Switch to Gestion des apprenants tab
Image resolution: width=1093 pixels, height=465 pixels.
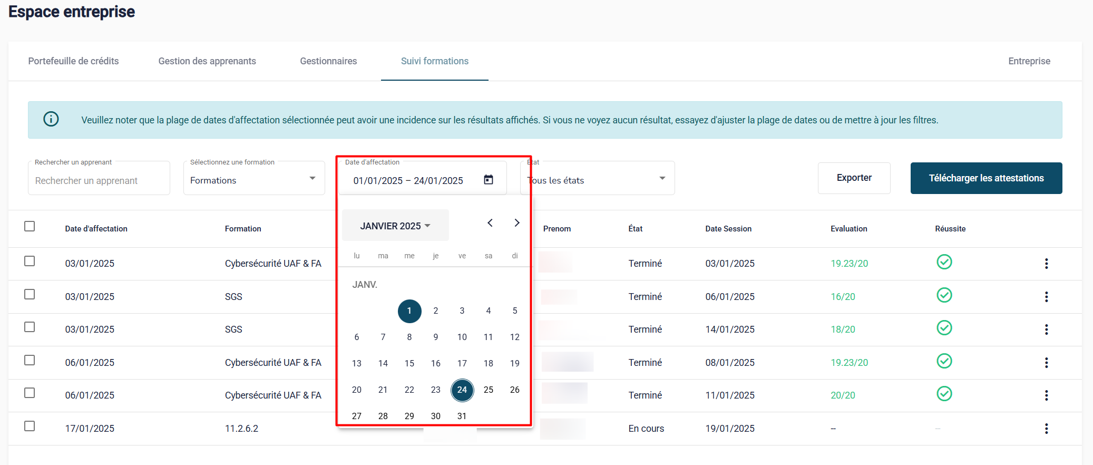click(207, 61)
